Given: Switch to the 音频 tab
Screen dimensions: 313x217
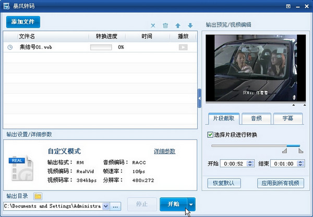Looking at the screenshot, I should (256, 119).
